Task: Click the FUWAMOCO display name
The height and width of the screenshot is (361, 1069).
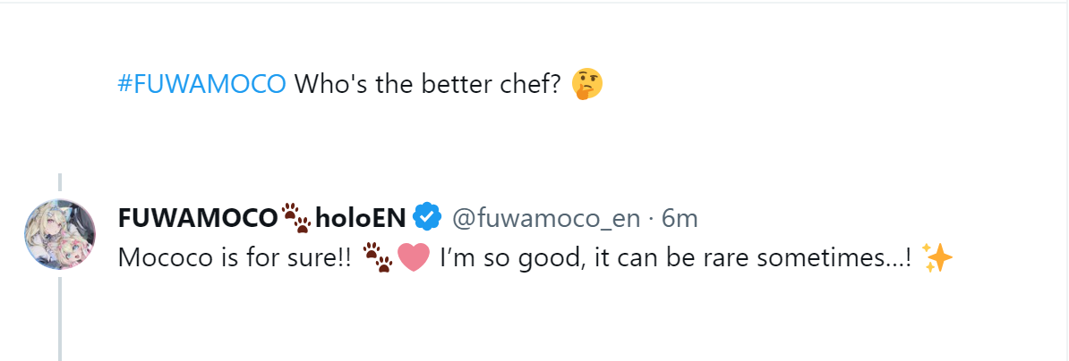Action: (x=197, y=217)
